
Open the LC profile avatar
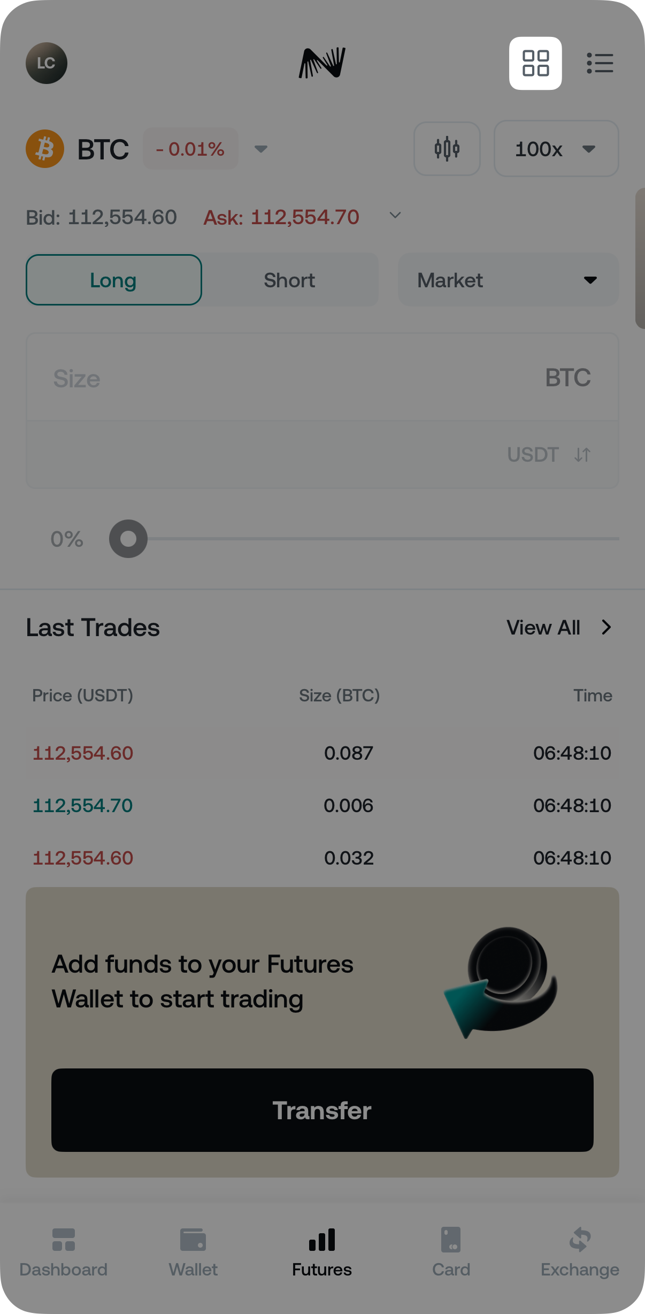[47, 63]
